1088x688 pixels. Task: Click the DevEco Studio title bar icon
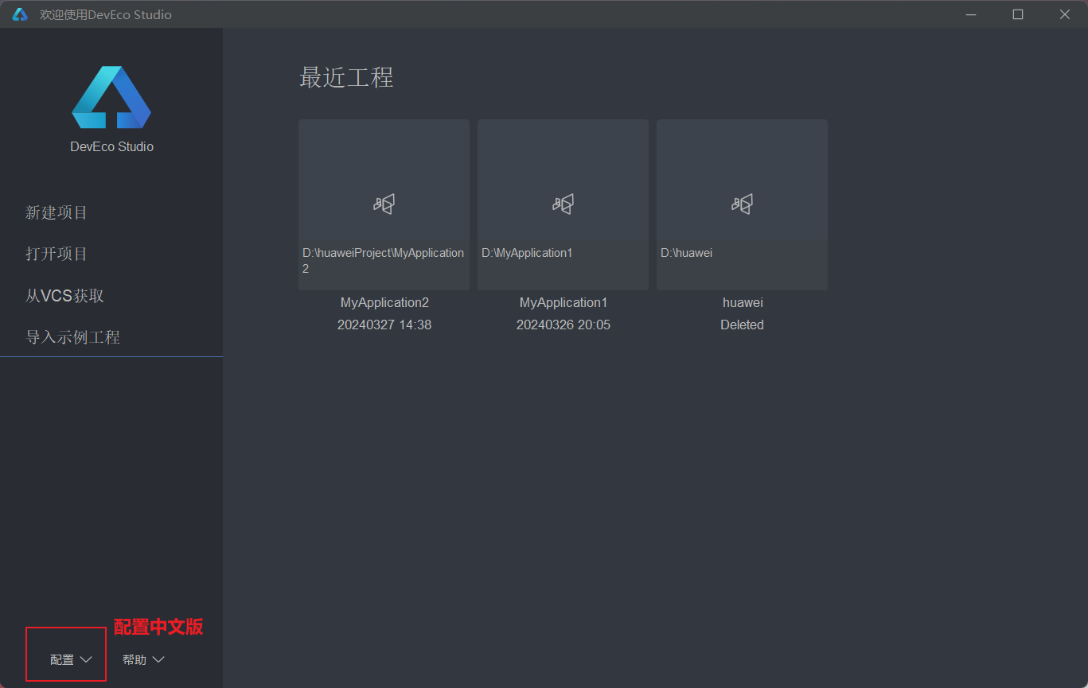20,14
